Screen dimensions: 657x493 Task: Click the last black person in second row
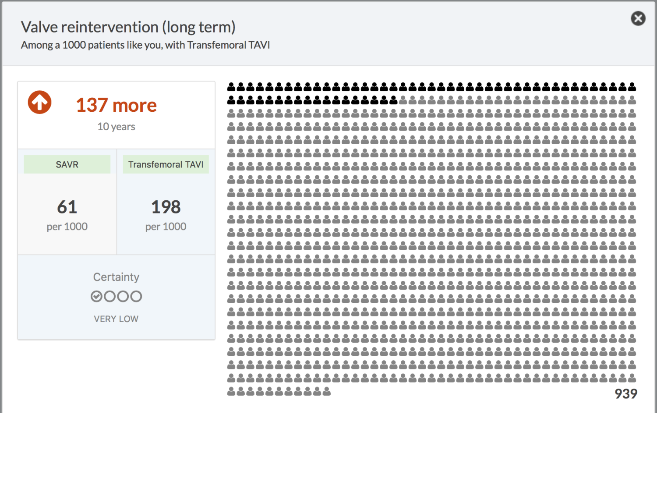393,100
